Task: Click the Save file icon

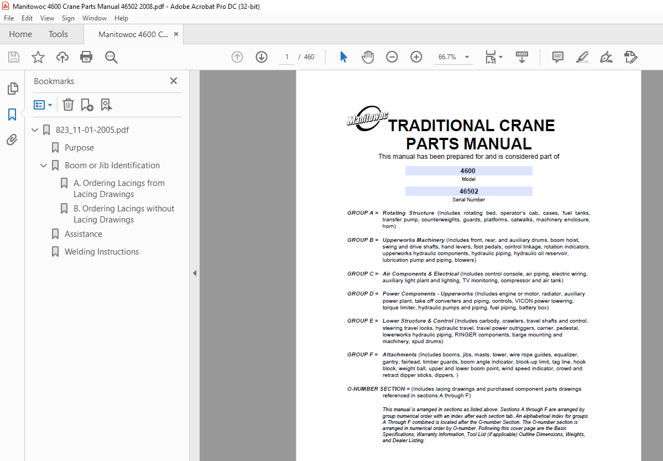Action: [x=14, y=57]
